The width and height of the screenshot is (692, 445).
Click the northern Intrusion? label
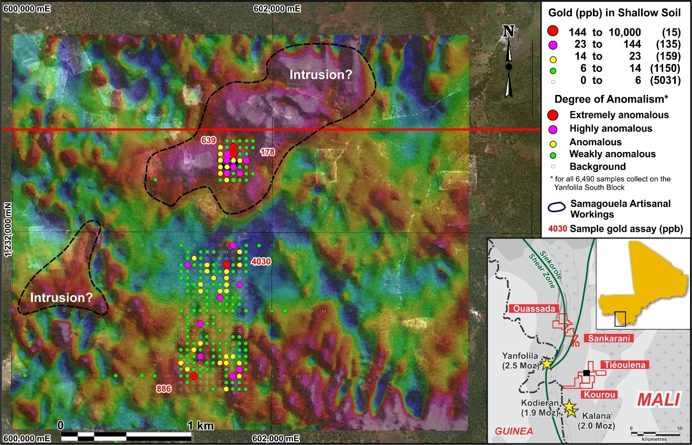pos(321,75)
